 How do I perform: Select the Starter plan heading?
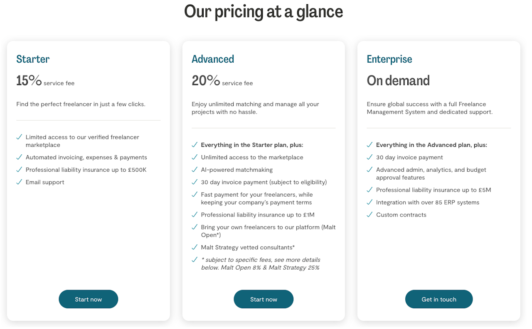33,59
